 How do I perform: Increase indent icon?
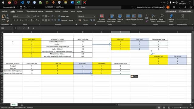coord(55,20)
